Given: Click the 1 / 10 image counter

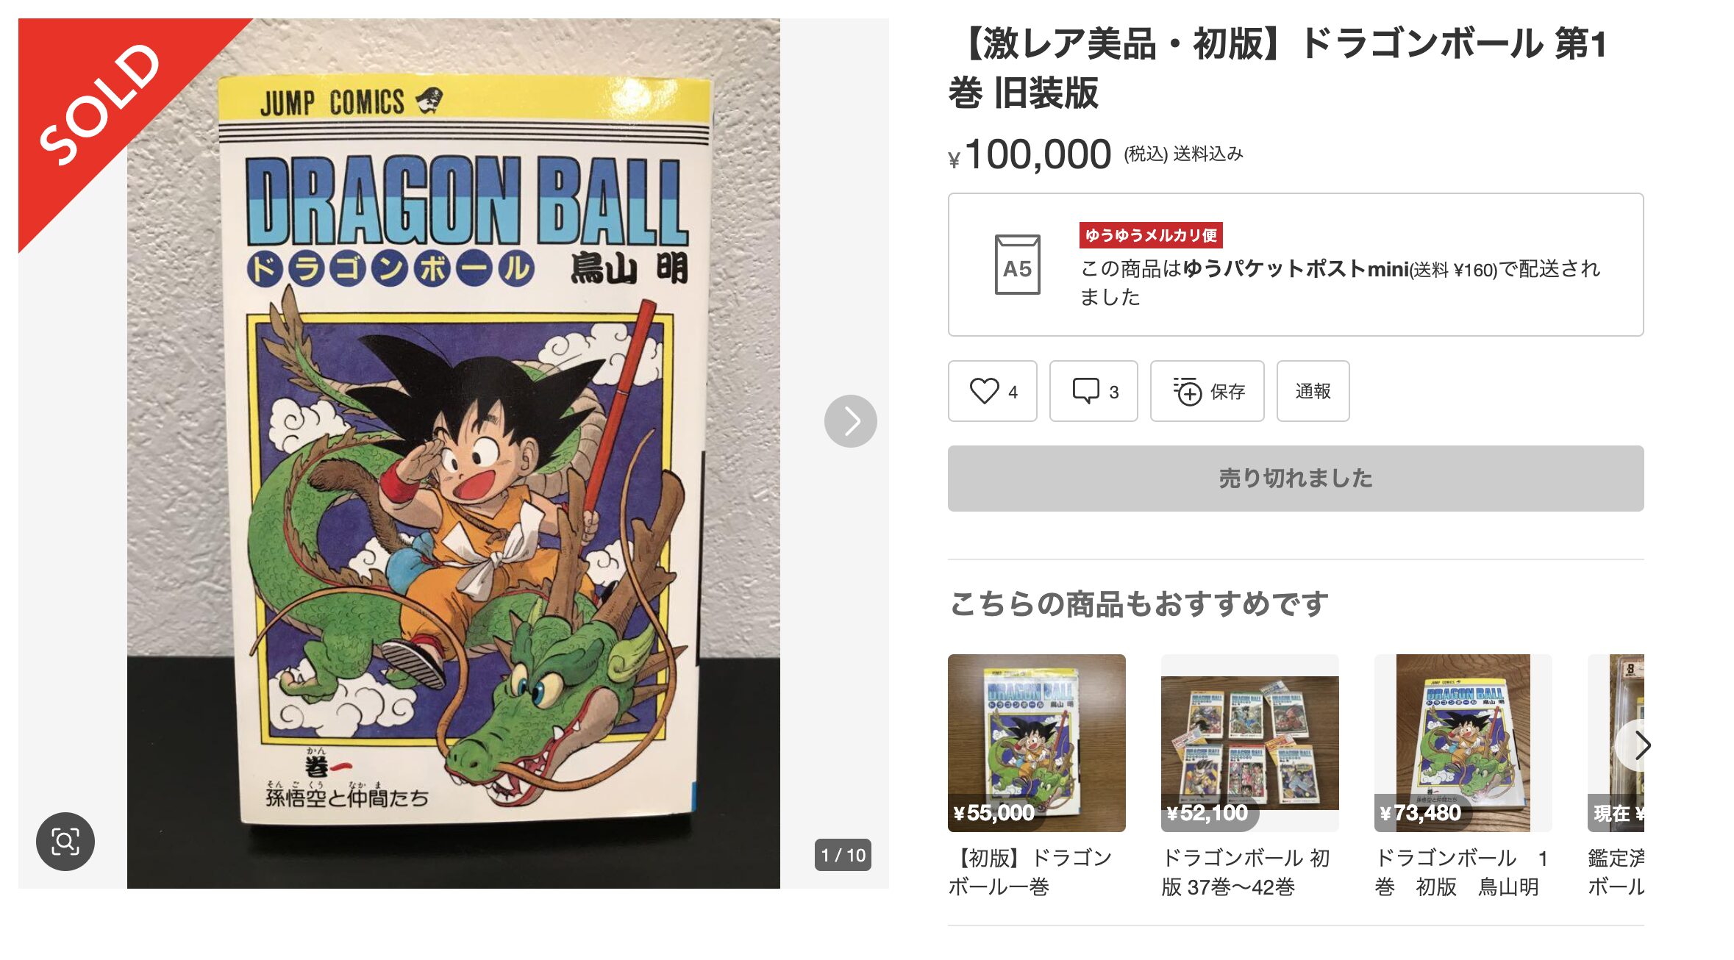Looking at the screenshot, I should click(843, 855).
